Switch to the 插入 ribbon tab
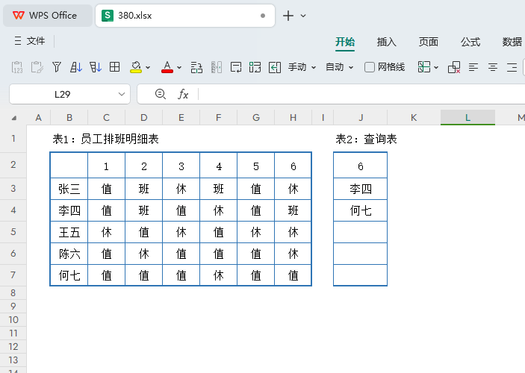Screen dimensions: 525x373 pyautogui.click(x=386, y=42)
